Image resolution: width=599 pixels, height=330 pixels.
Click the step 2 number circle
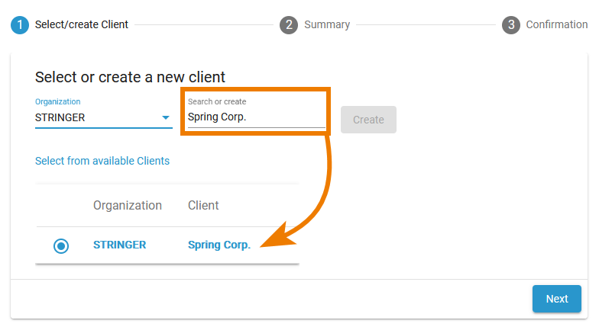289,24
